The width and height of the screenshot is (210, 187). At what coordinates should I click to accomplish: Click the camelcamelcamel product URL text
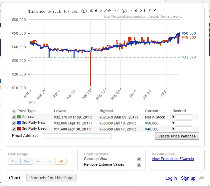coord(143,17)
